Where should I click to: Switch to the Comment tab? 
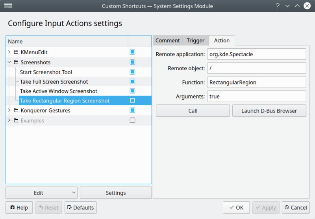click(x=168, y=40)
